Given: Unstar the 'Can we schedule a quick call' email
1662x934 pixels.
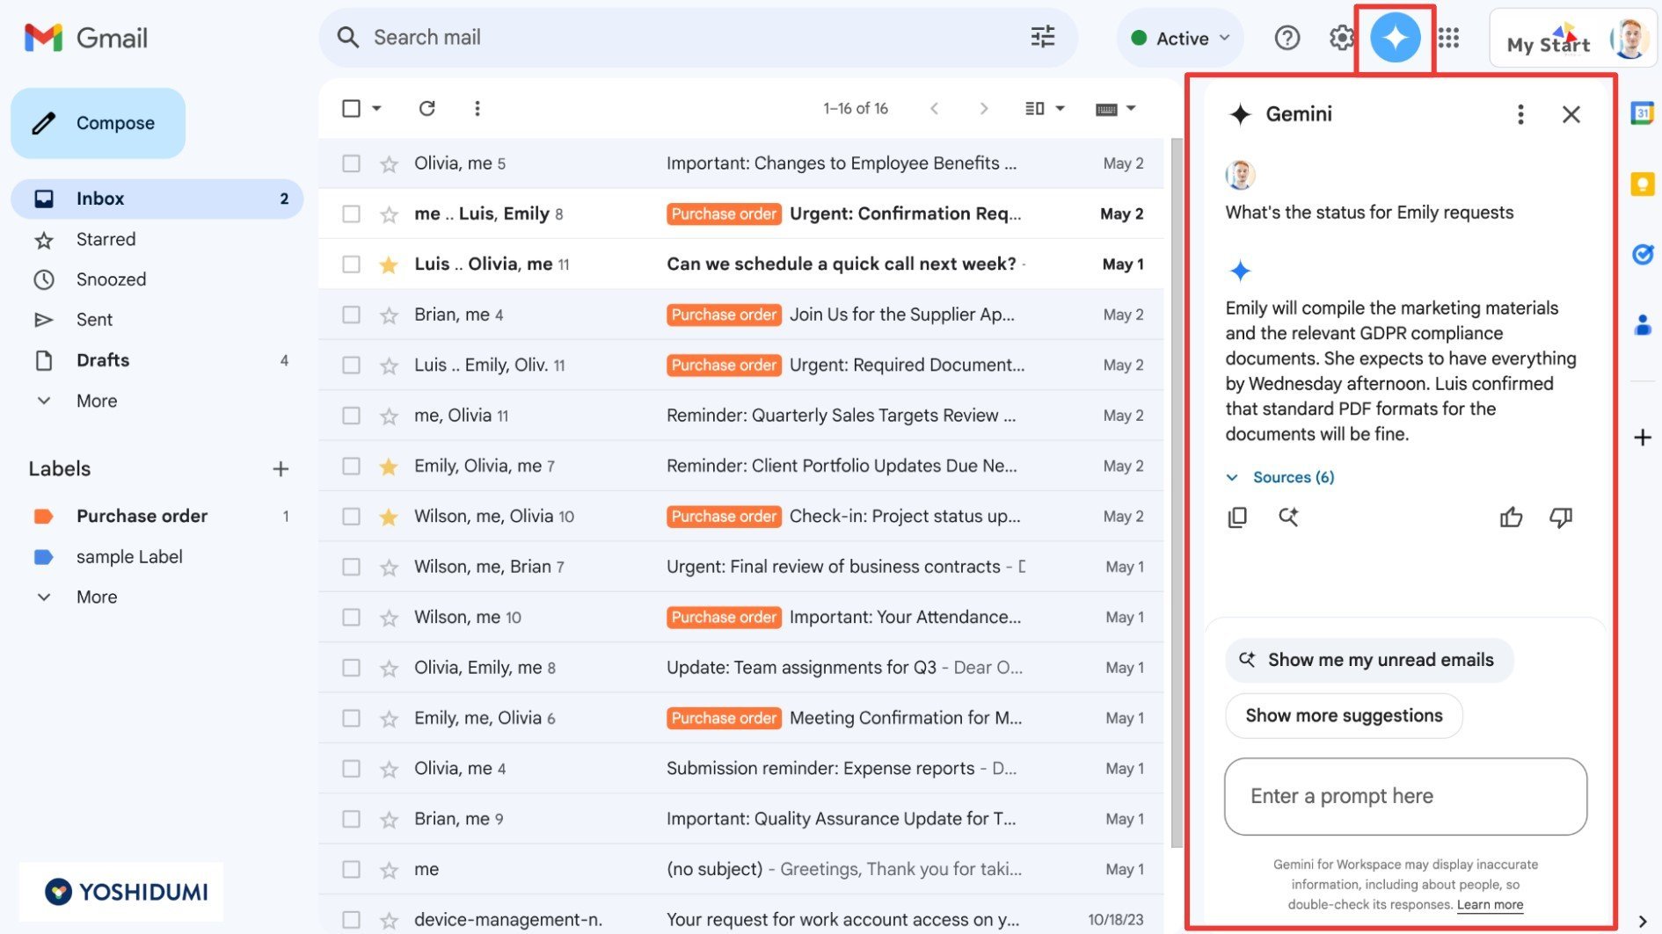Looking at the screenshot, I should coord(389,264).
